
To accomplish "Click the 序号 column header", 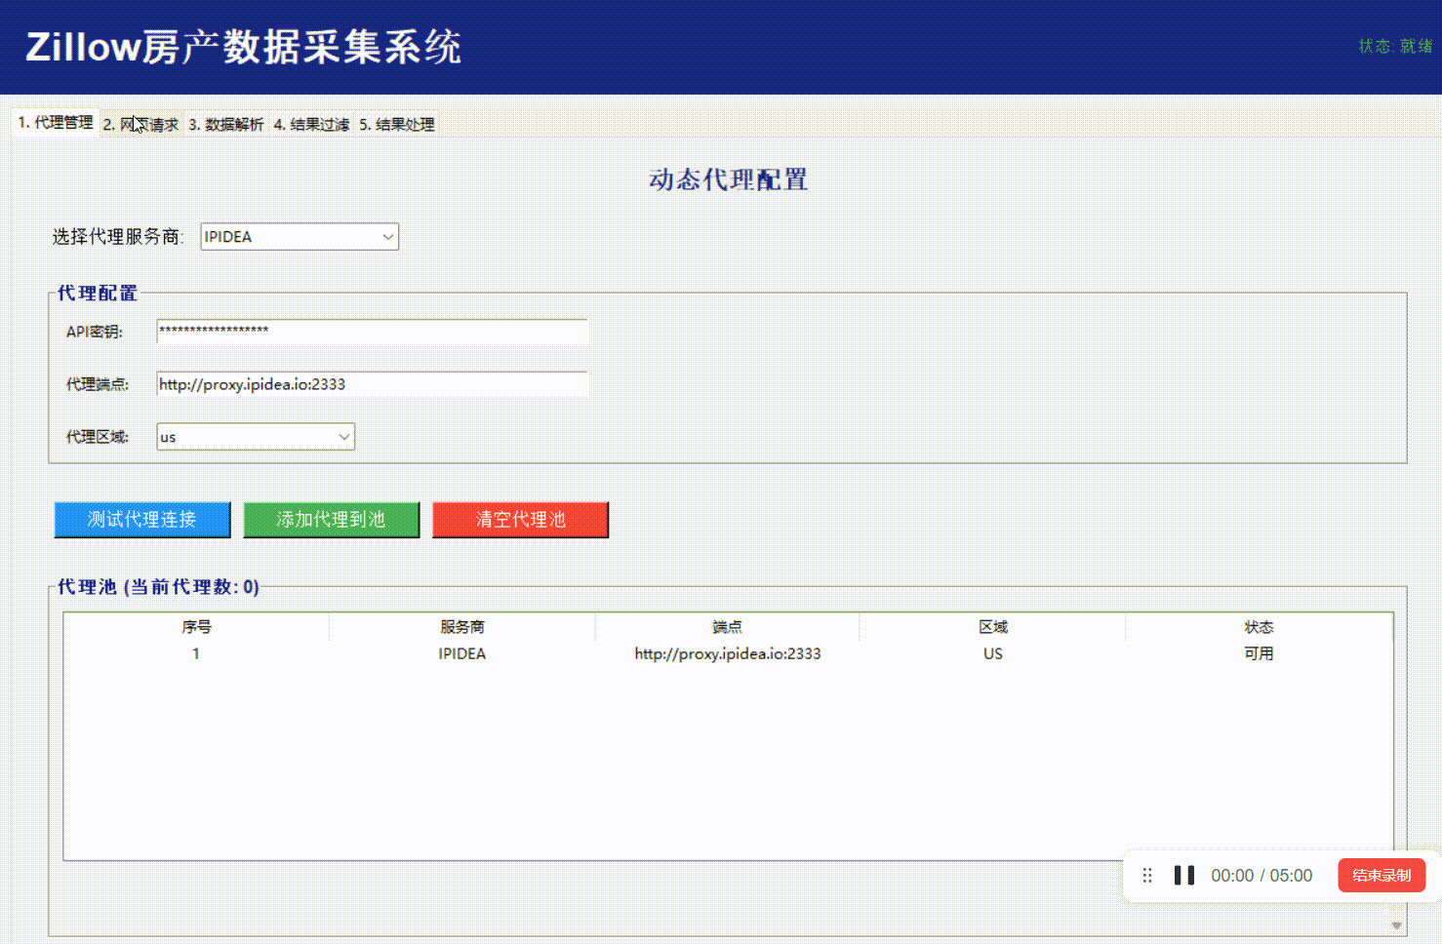I will [196, 627].
